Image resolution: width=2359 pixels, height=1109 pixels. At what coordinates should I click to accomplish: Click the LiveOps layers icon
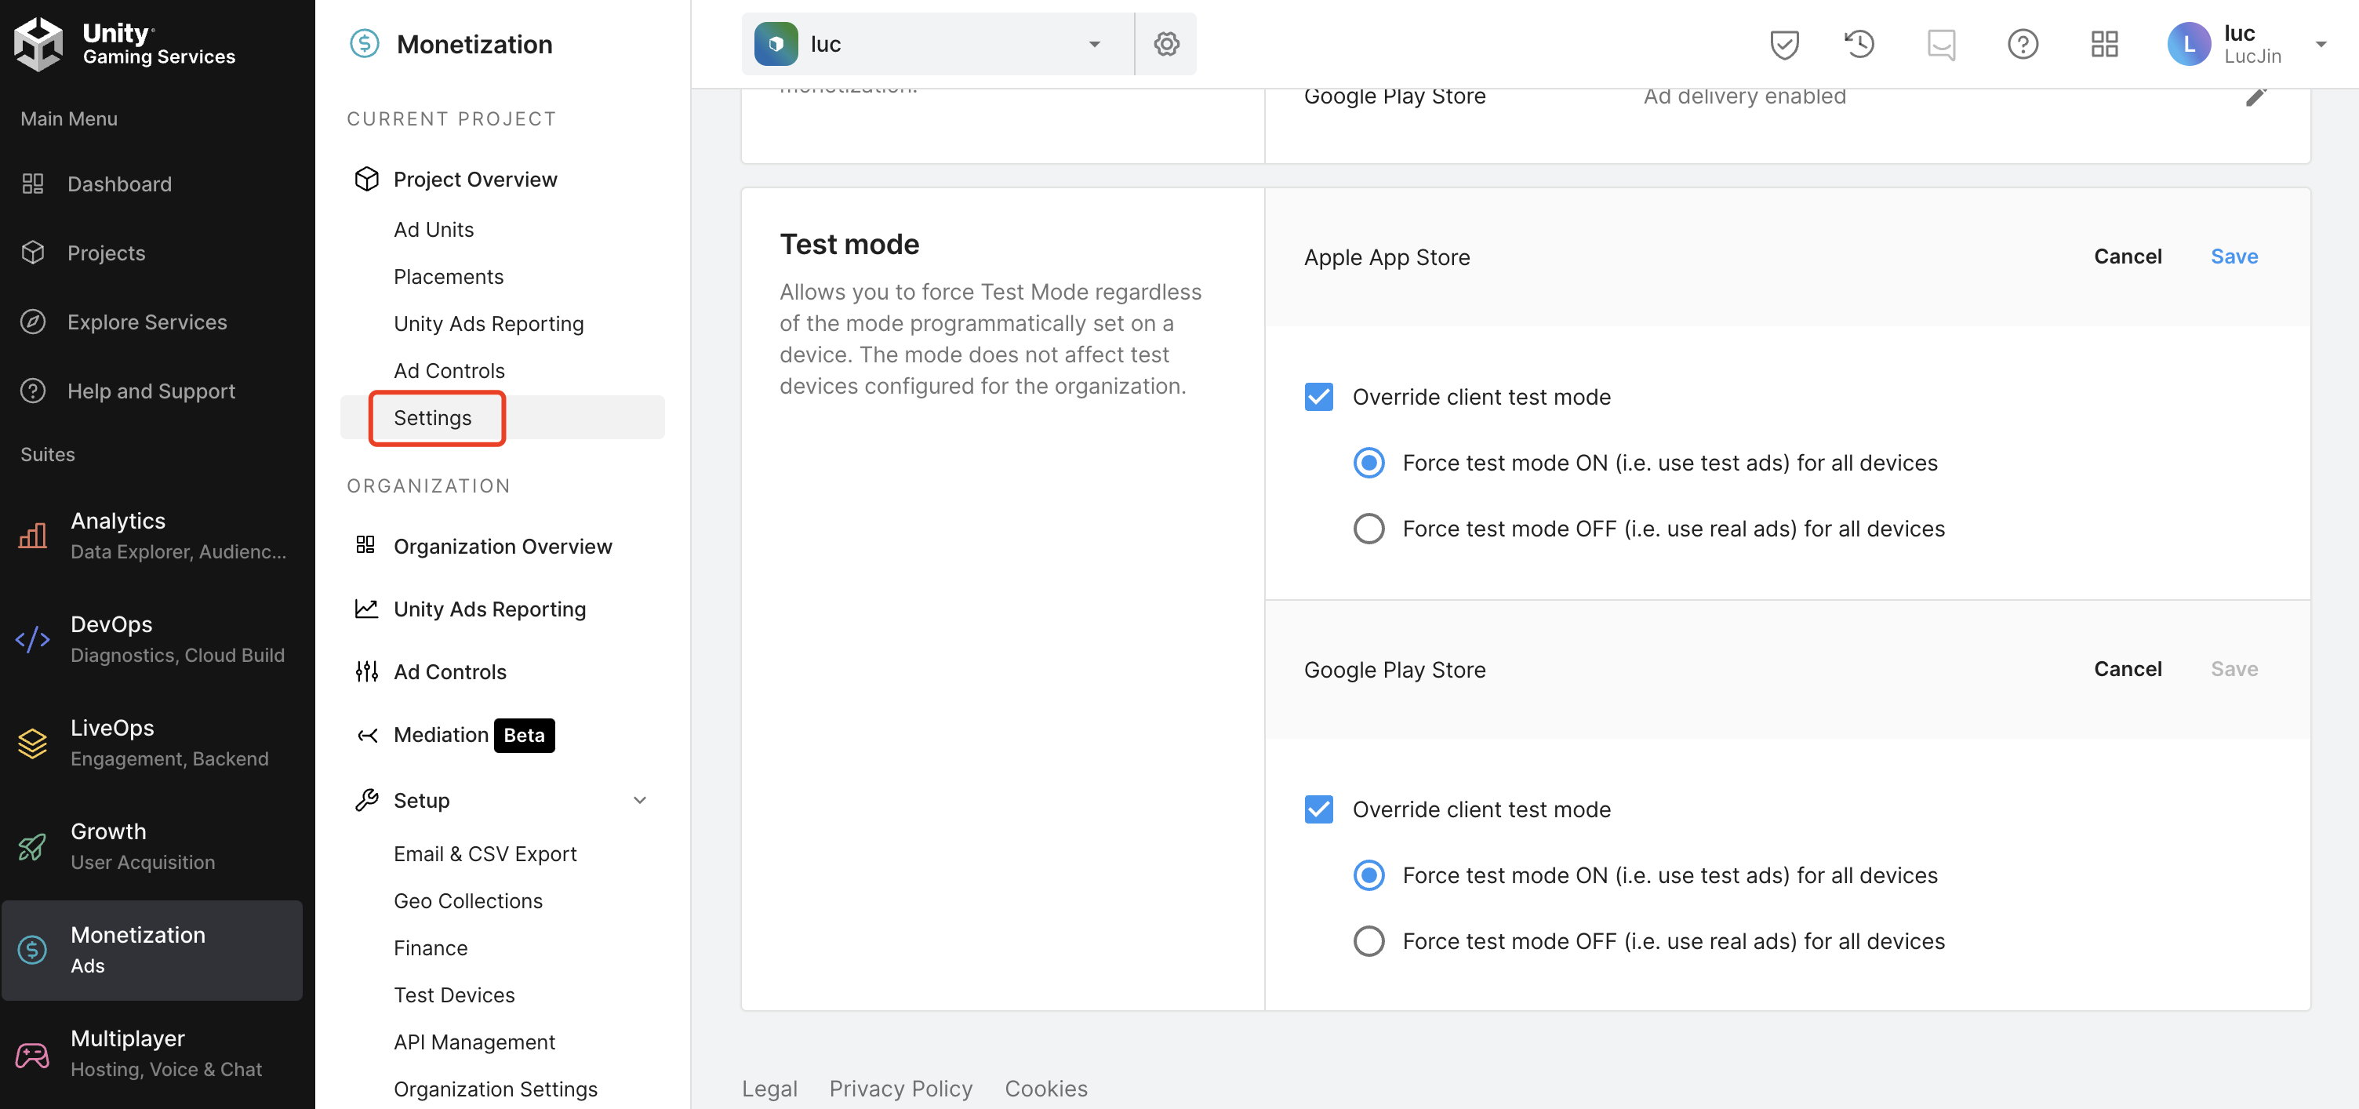point(33,743)
